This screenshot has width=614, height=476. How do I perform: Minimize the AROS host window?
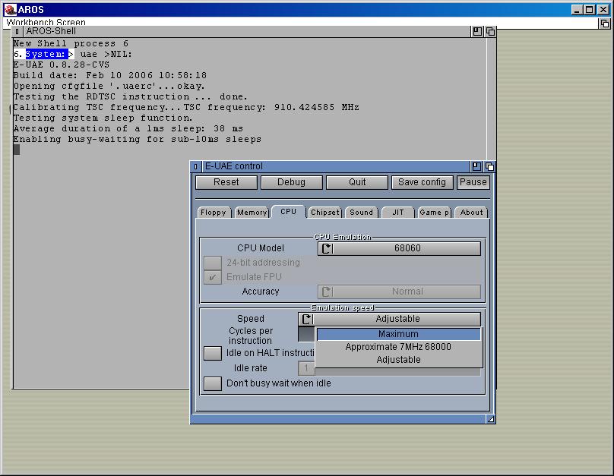click(577, 9)
